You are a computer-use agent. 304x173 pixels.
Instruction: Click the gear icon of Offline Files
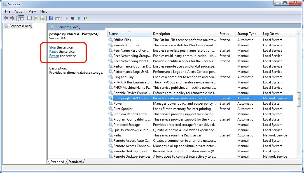[111, 40]
